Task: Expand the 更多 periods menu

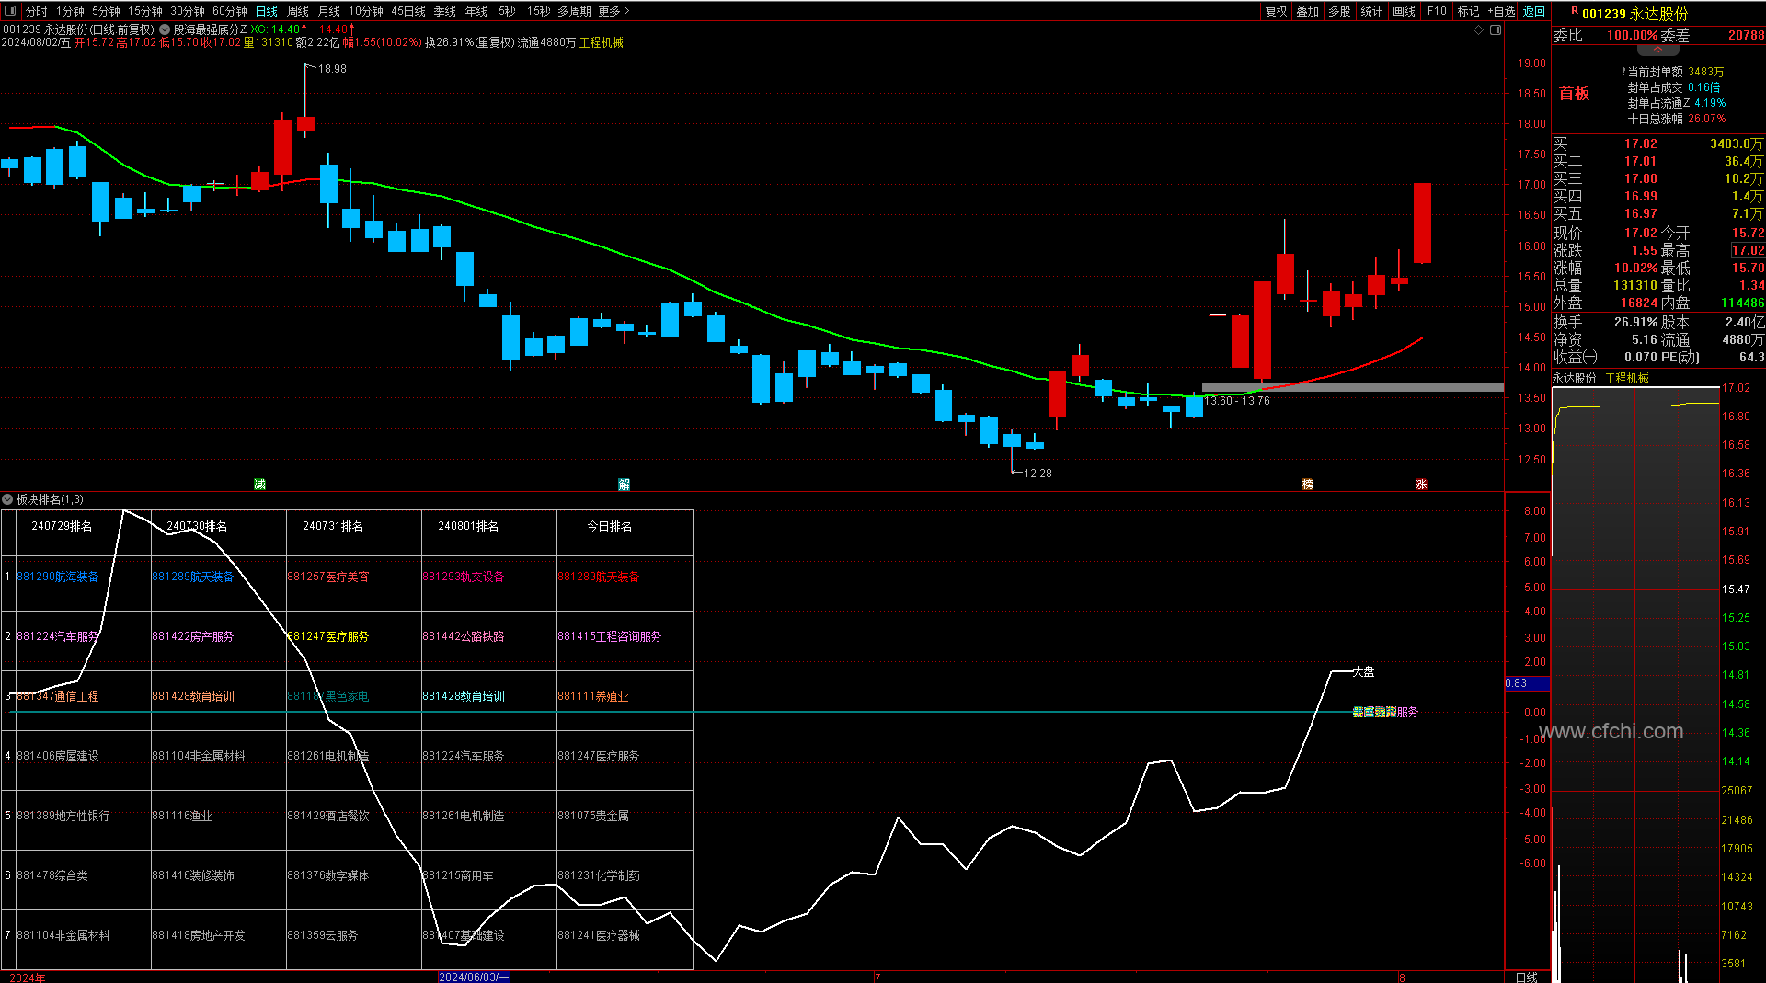Action: pyautogui.click(x=614, y=11)
